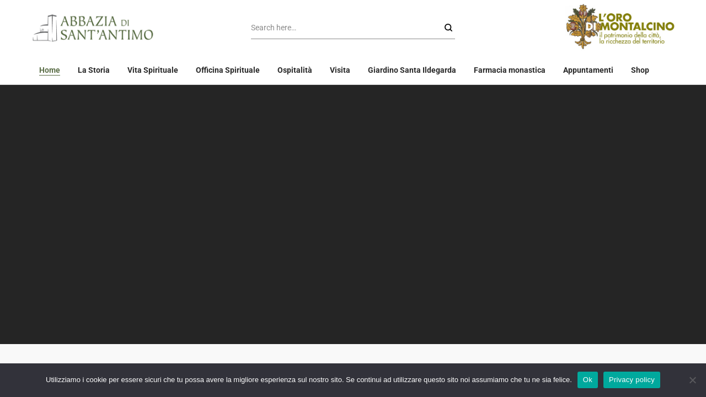This screenshot has width=706, height=397.
Task: Open the L'Oro di Montalcino logo
Action: 620,26
